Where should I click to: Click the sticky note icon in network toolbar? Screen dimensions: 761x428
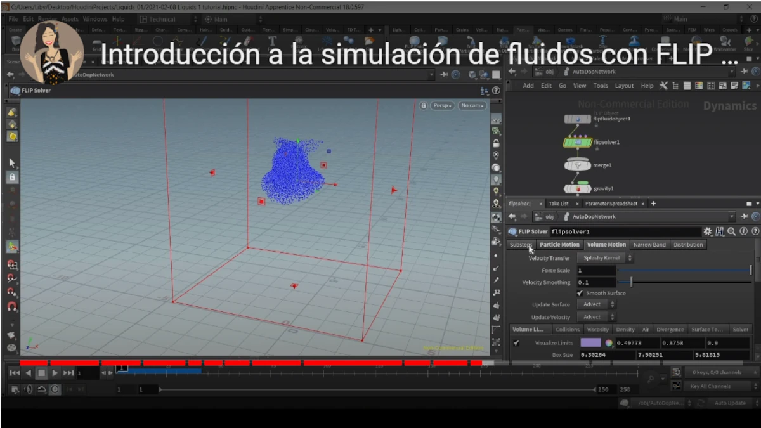734,86
